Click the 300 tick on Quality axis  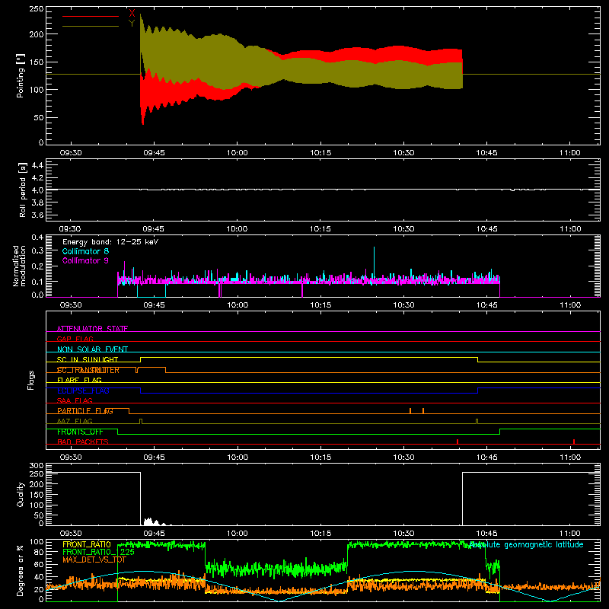[36, 466]
